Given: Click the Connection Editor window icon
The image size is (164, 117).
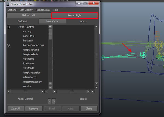Looking at the screenshot, I should coord(7,4).
